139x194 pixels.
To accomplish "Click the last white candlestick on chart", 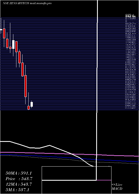I will coord(32,104).
